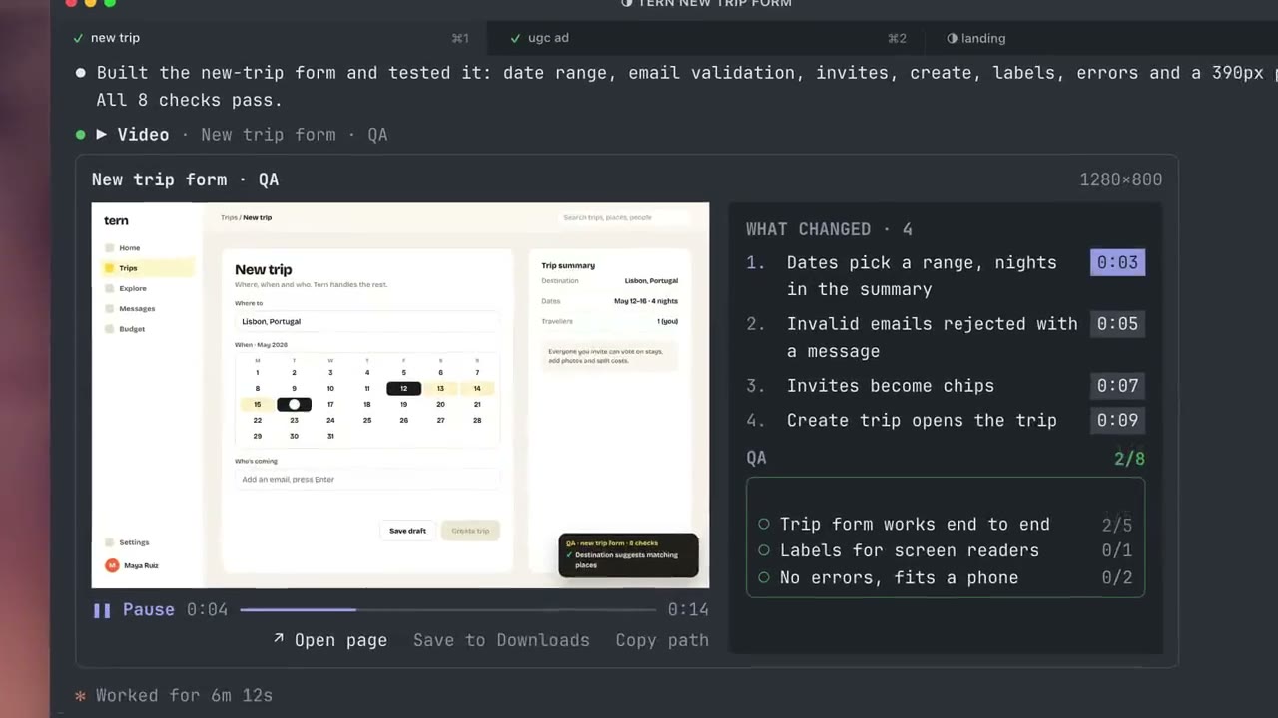1278x718 pixels.
Task: Select day 12 in the May calendar
Action: [403, 388]
